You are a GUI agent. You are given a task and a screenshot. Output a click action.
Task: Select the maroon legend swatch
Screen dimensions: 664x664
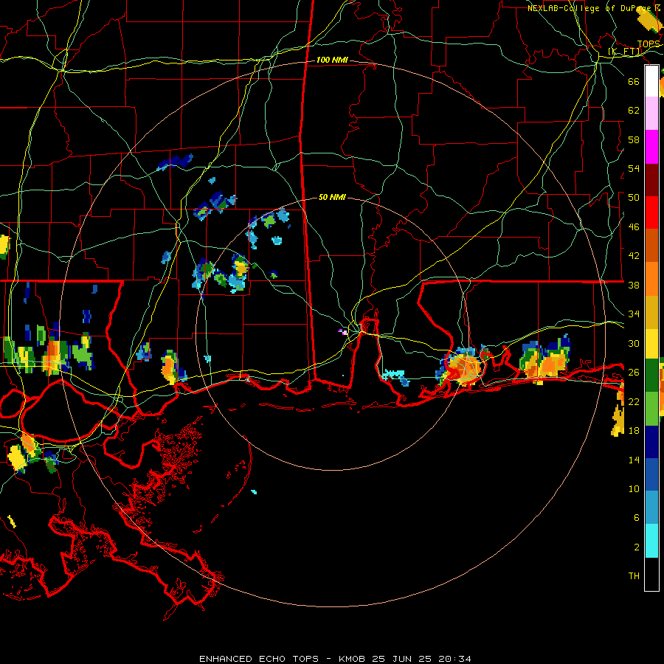pyautogui.click(x=651, y=179)
